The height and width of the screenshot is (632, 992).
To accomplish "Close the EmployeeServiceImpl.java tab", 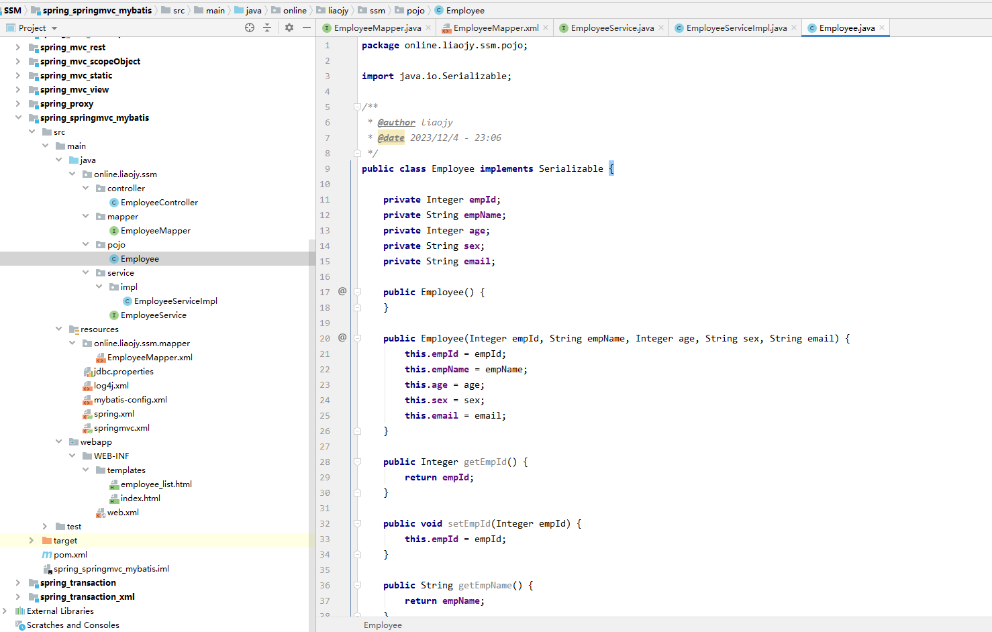I will click(794, 28).
